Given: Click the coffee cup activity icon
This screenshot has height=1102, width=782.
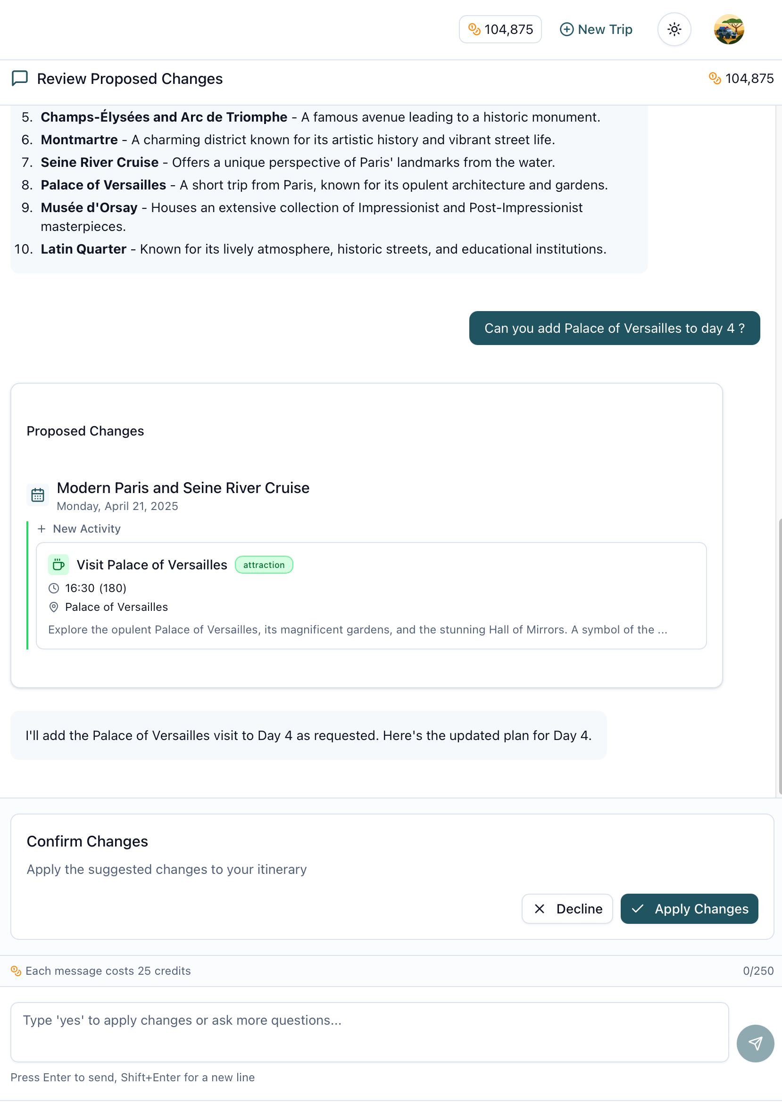Looking at the screenshot, I should pyautogui.click(x=58, y=565).
